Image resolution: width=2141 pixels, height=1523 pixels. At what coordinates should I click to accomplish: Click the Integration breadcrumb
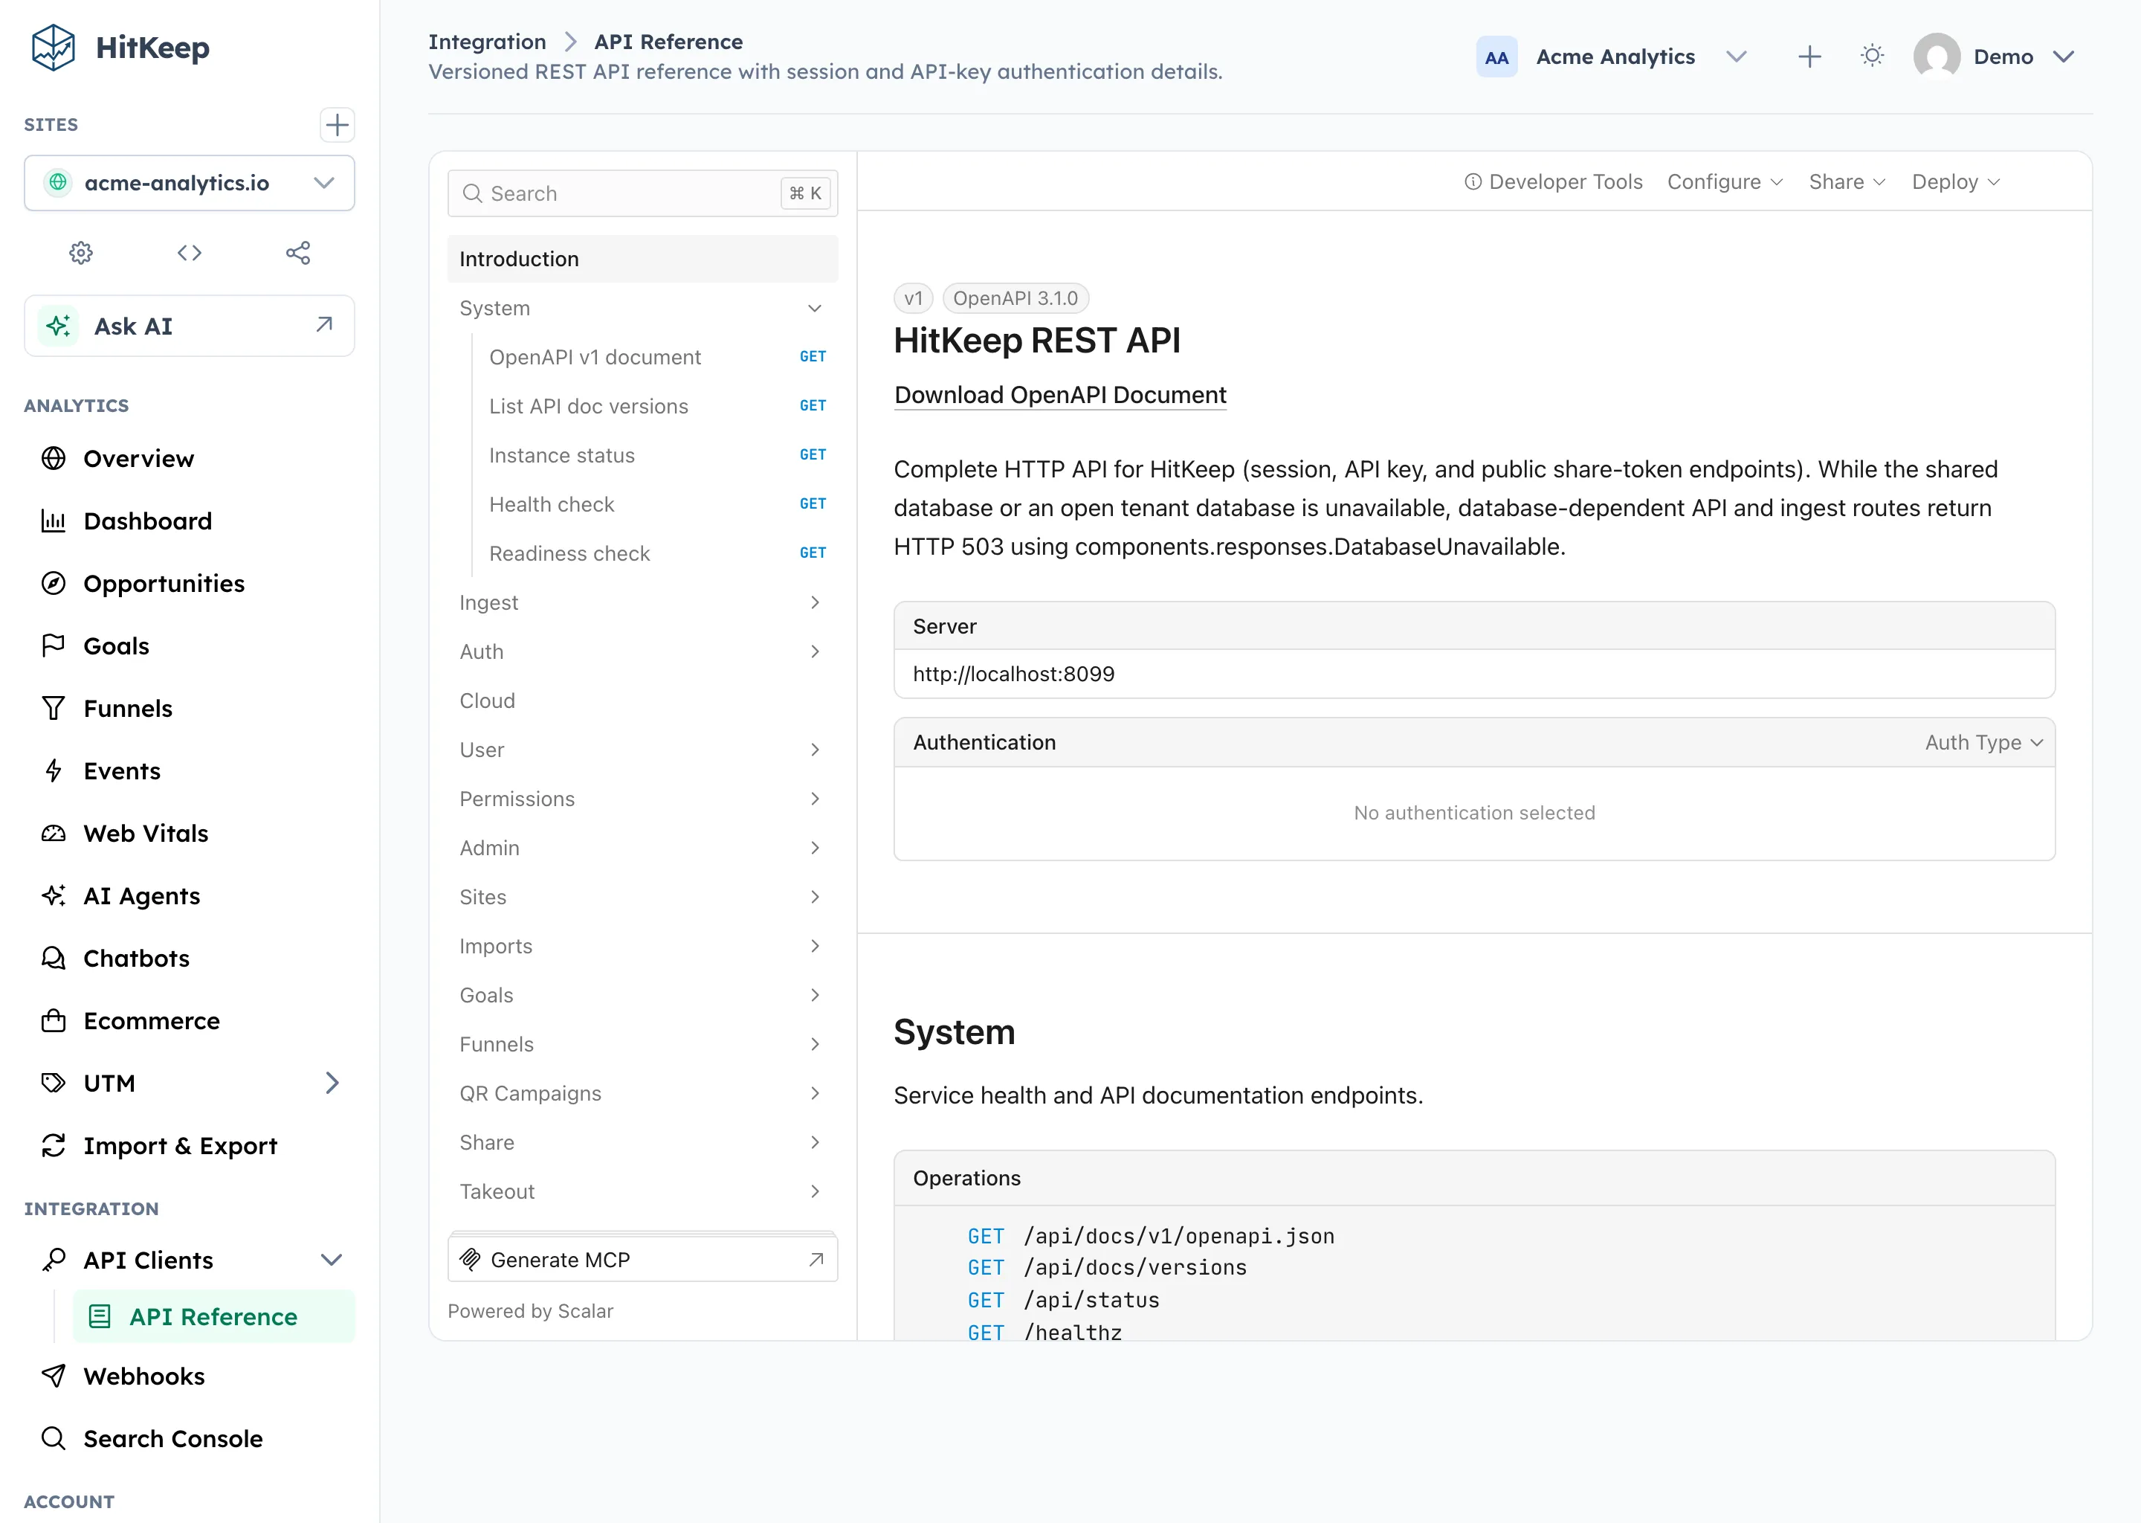[486, 41]
